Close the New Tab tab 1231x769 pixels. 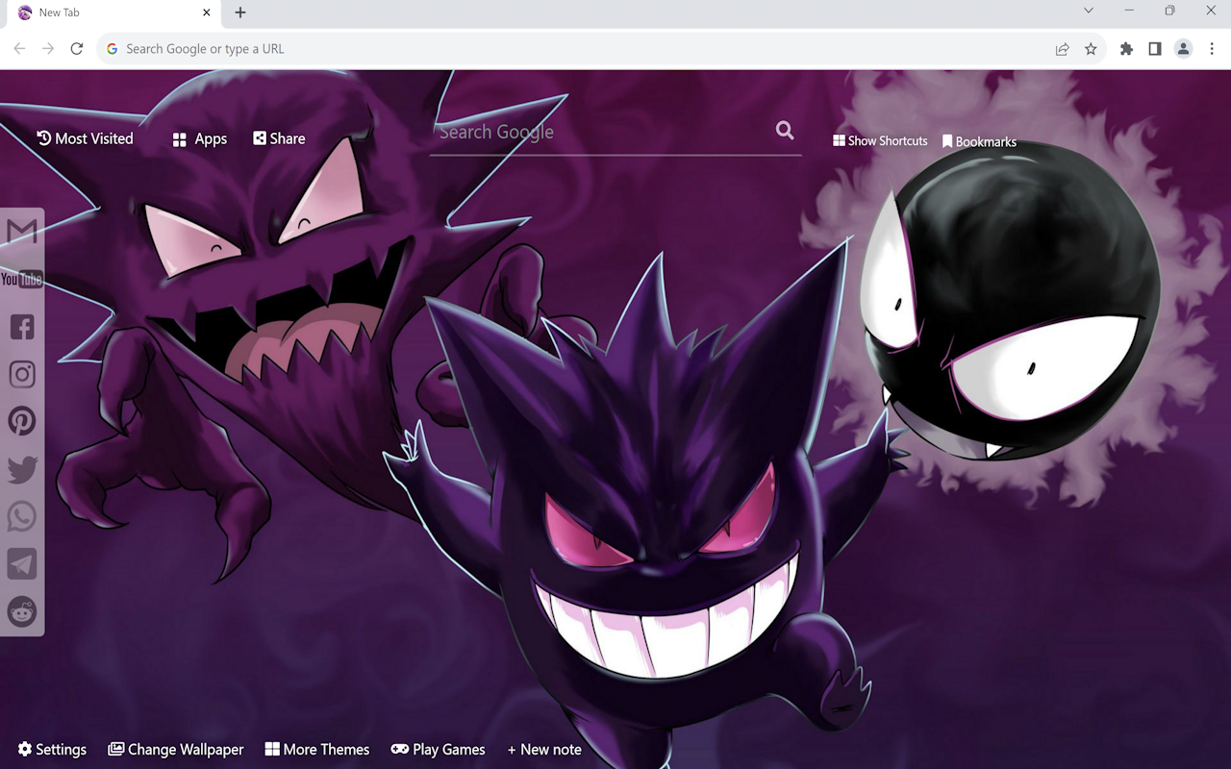pyautogui.click(x=207, y=12)
